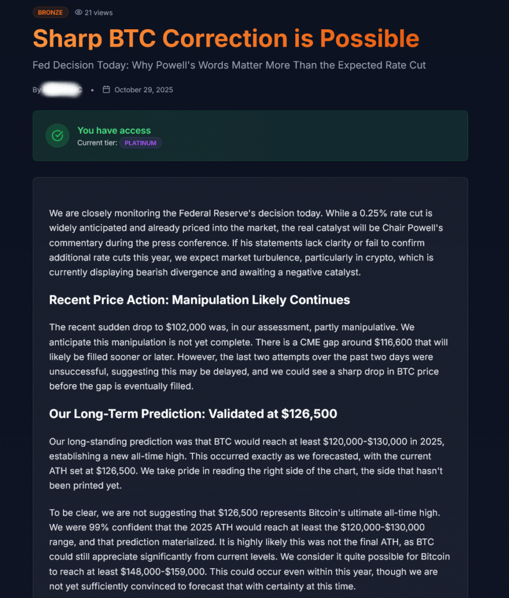Image resolution: width=509 pixels, height=598 pixels.
Task: Click the You have access text
Action: [114, 130]
